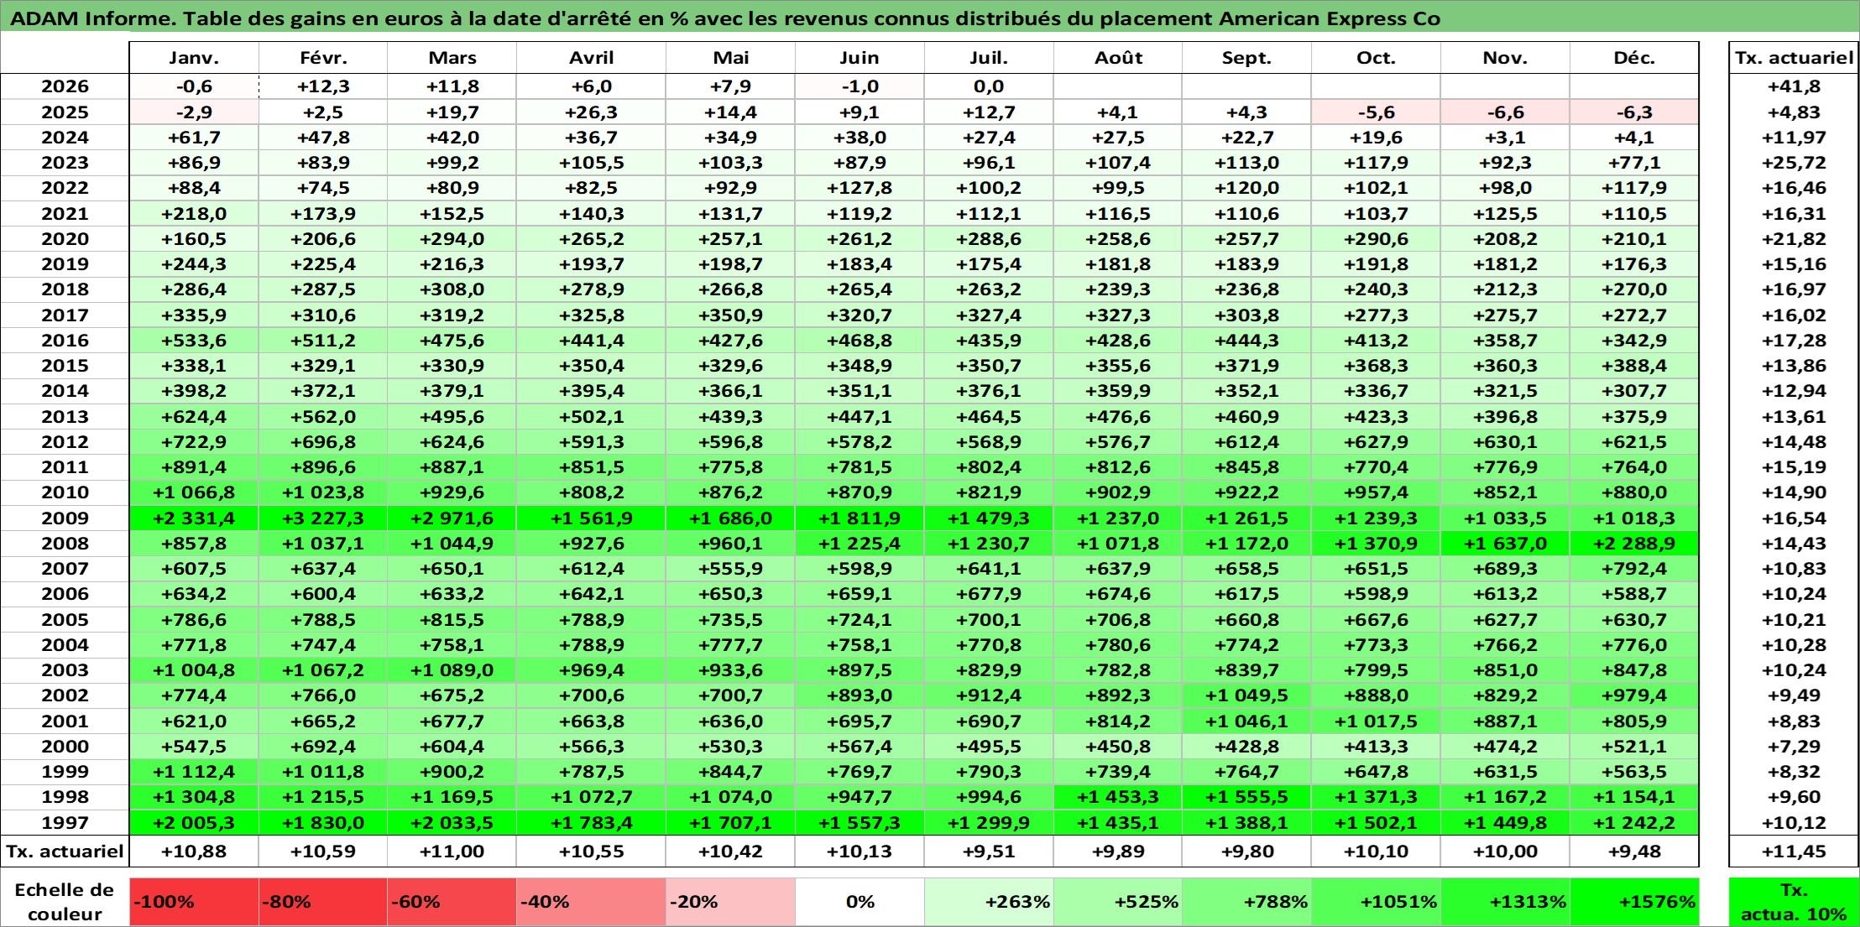Select the '+61,7' cell

(194, 138)
